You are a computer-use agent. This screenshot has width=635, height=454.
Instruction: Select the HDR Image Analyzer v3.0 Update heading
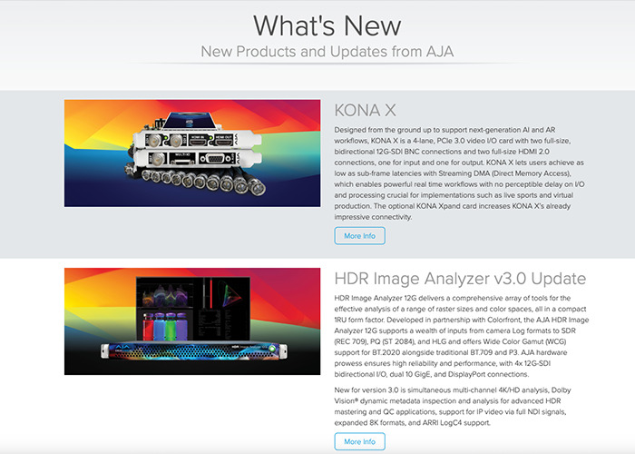[x=459, y=279]
